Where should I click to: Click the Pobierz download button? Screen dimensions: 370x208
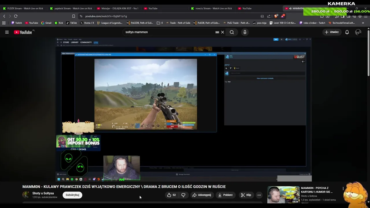[225, 195]
